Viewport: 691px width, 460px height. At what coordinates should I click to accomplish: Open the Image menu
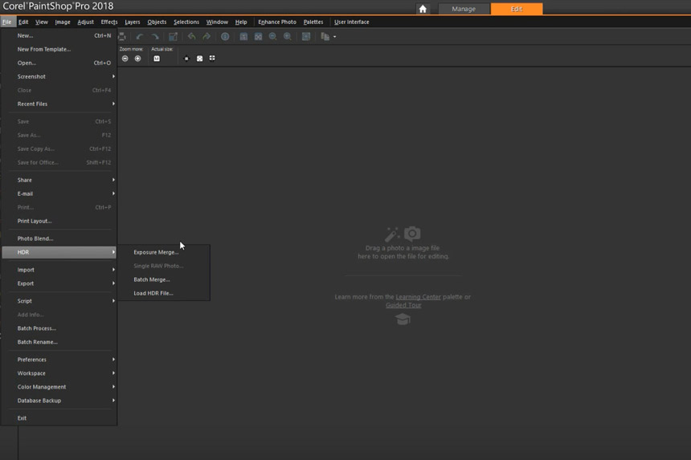click(63, 22)
